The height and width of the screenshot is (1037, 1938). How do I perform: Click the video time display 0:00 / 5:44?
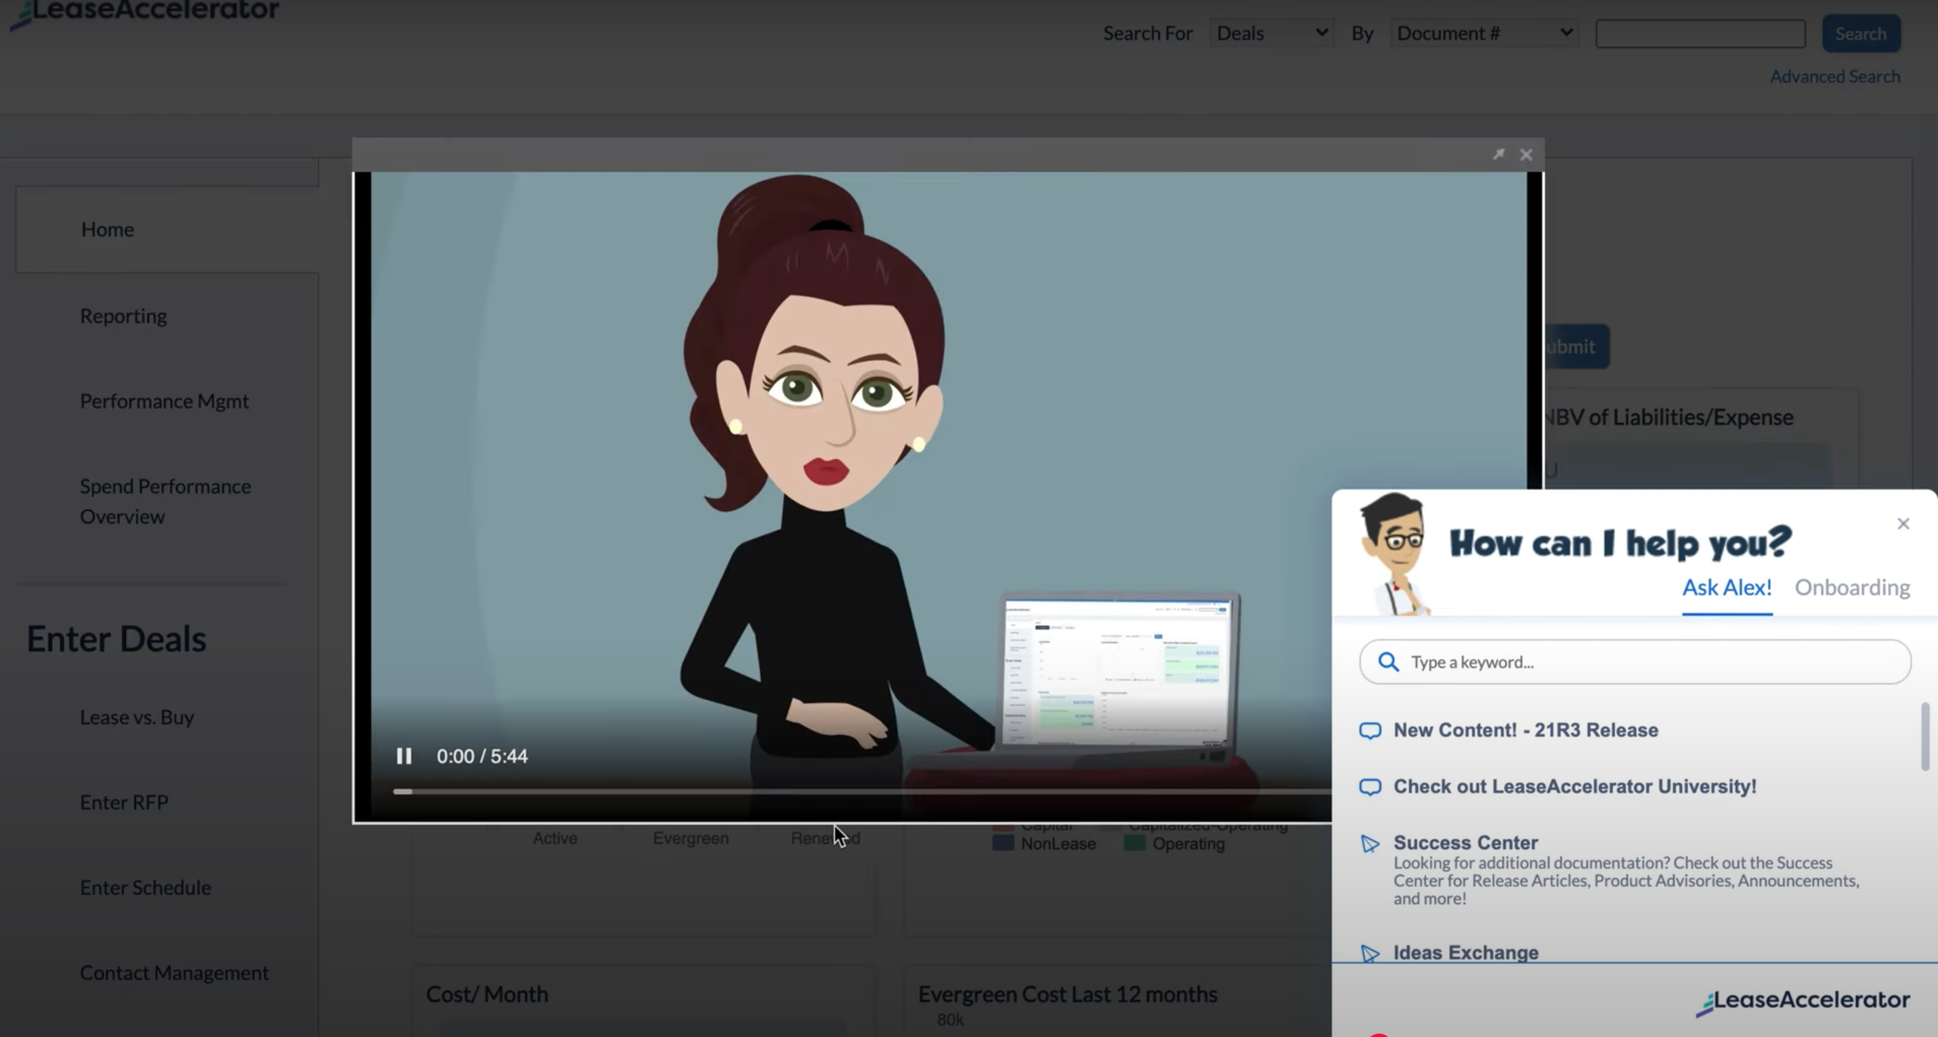point(482,756)
